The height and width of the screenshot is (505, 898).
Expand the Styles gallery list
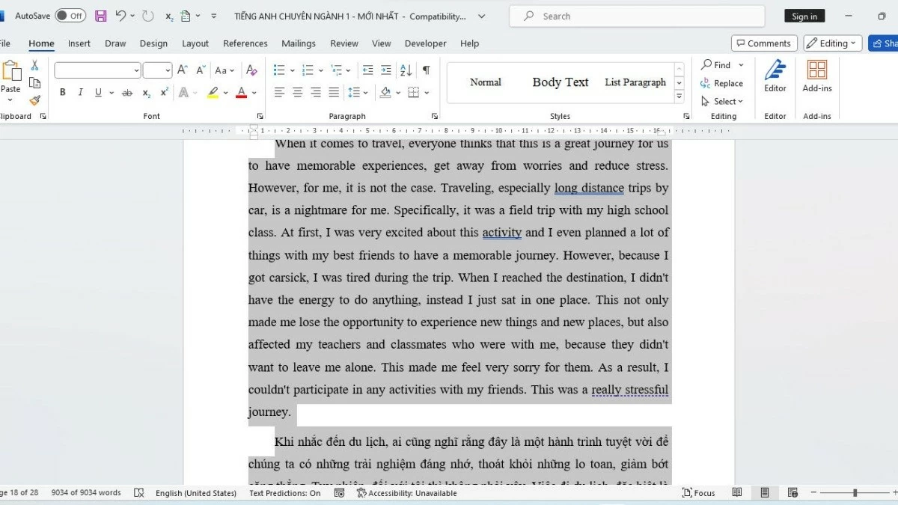[x=679, y=97]
